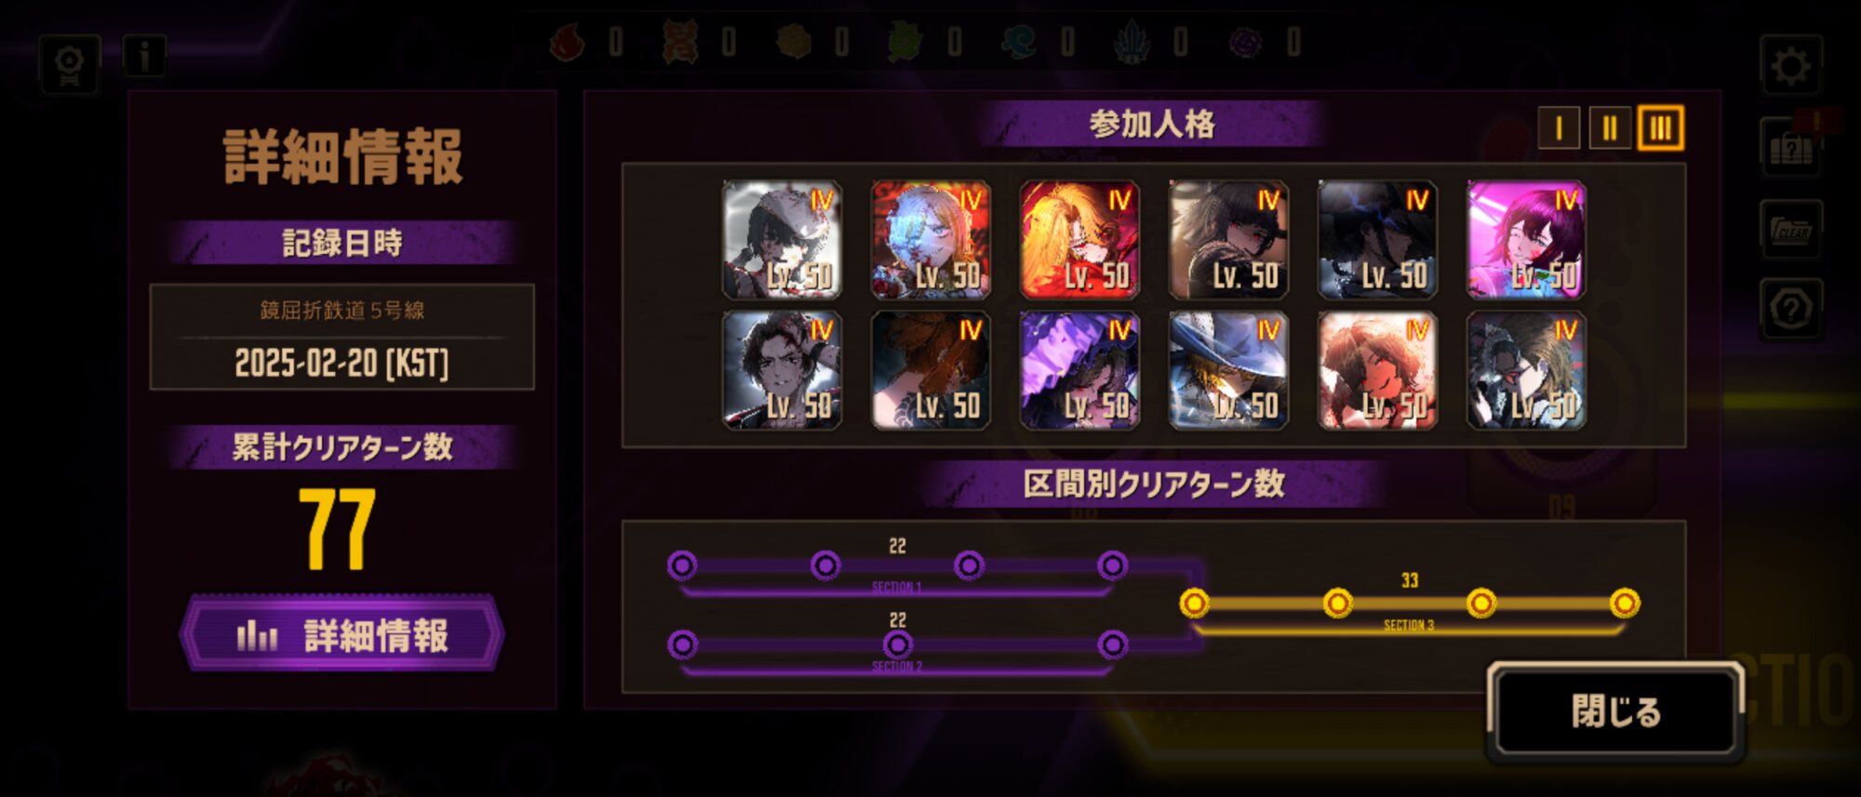Open the medal badge icon at top left
The image size is (1861, 797).
point(70,65)
